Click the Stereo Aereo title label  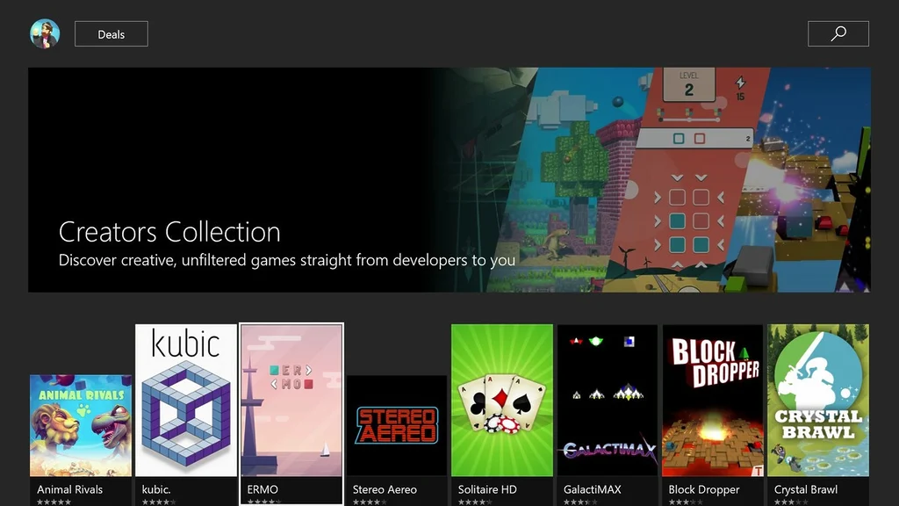(x=385, y=489)
